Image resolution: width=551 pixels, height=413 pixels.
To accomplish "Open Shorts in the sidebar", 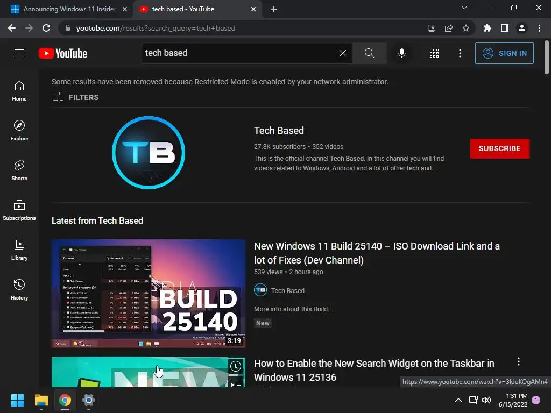I will pos(19,170).
